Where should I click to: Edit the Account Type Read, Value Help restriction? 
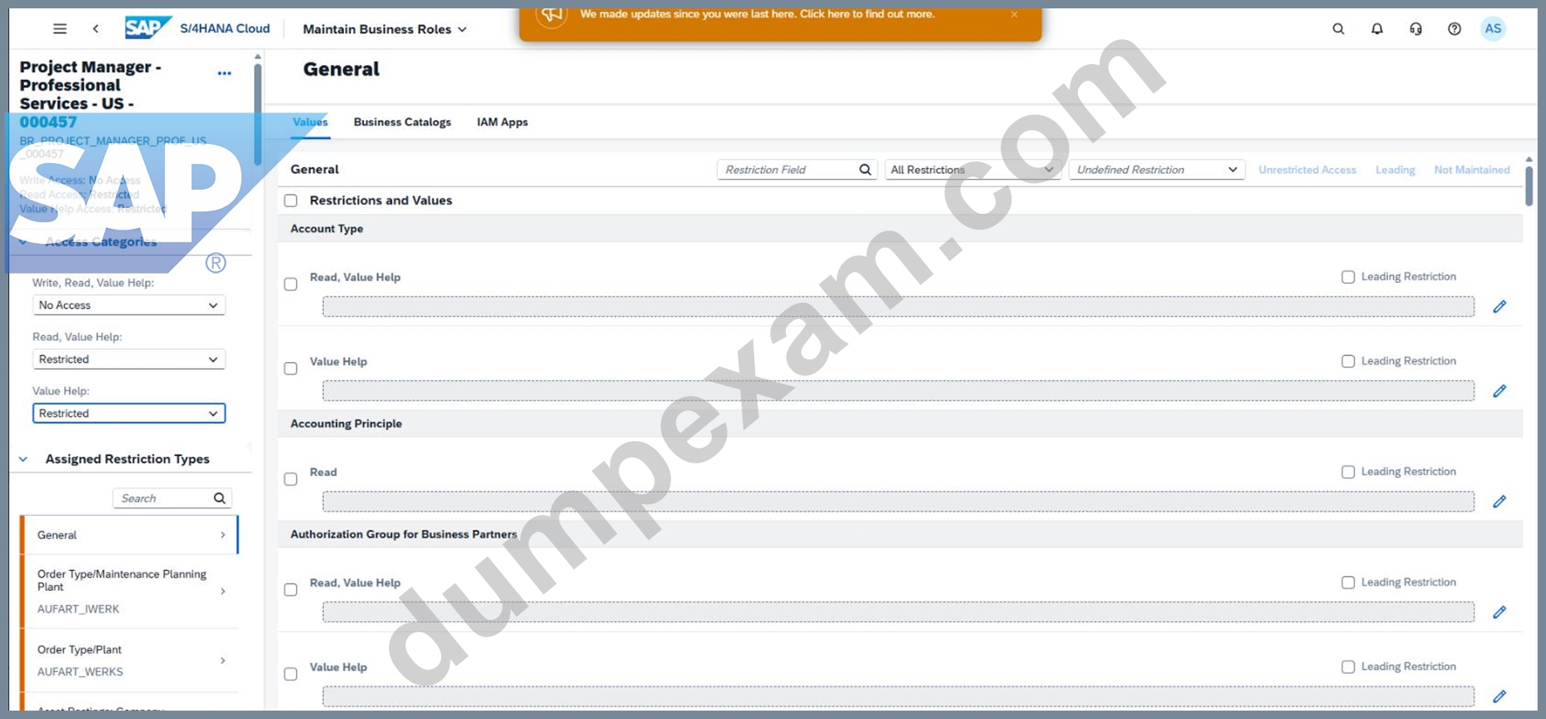click(1499, 307)
